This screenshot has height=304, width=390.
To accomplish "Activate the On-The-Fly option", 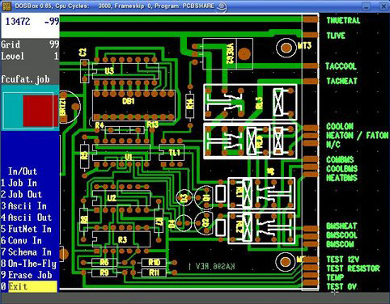I will coord(28,264).
